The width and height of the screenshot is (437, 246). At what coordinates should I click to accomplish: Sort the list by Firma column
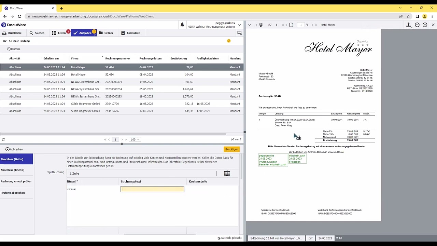click(x=75, y=58)
